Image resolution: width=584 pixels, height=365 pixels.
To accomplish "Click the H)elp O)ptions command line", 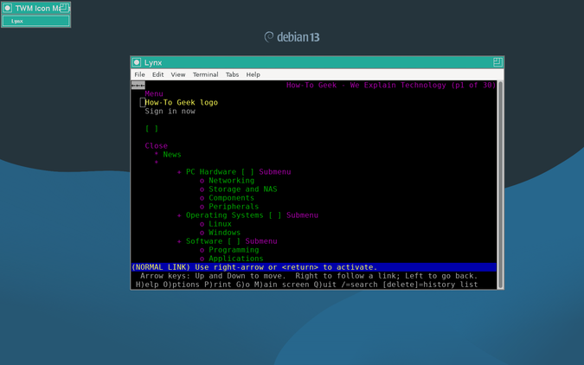I will click(x=306, y=285).
